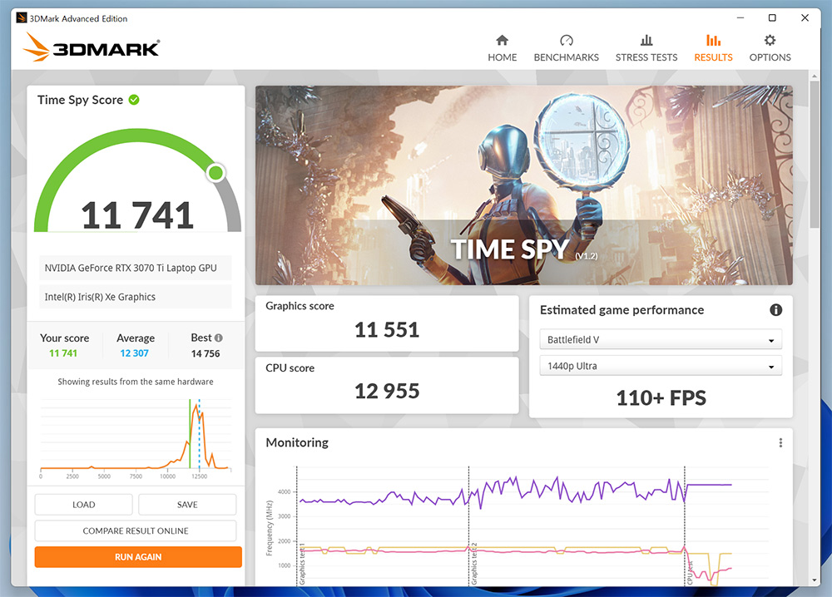Click the Results orange bars icon
Image resolution: width=832 pixels, height=597 pixels.
pyautogui.click(x=713, y=40)
